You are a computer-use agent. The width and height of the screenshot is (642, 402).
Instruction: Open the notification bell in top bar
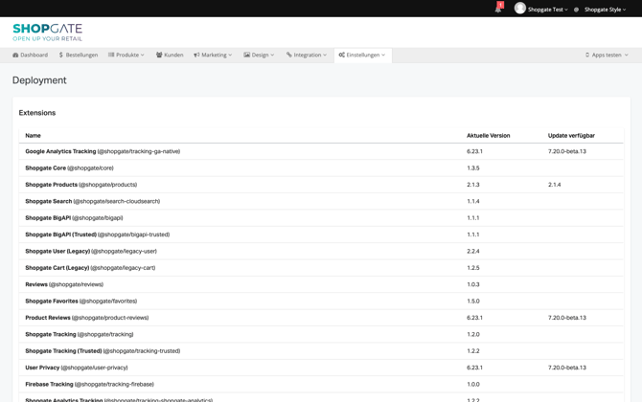[498, 9]
